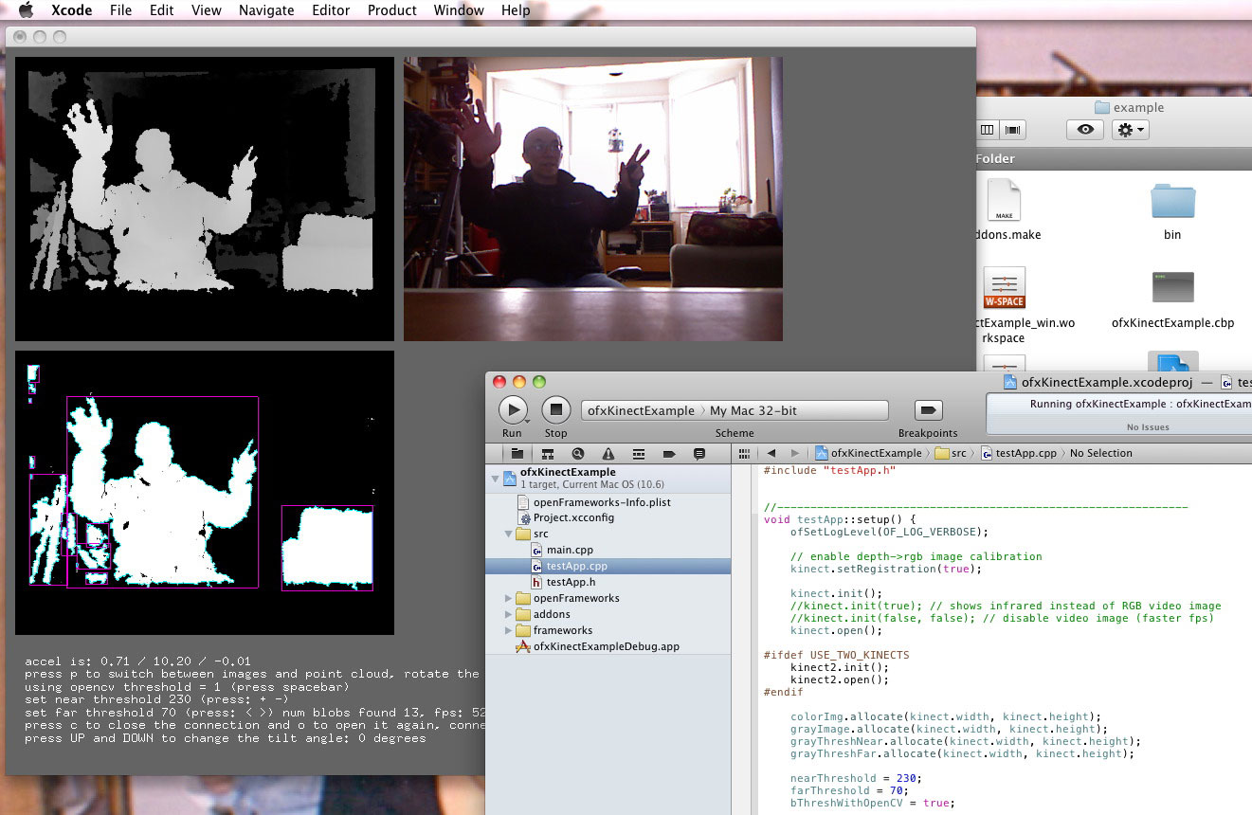Screen dimensions: 1252x815
Task: Open the File menu
Action: tap(120, 10)
